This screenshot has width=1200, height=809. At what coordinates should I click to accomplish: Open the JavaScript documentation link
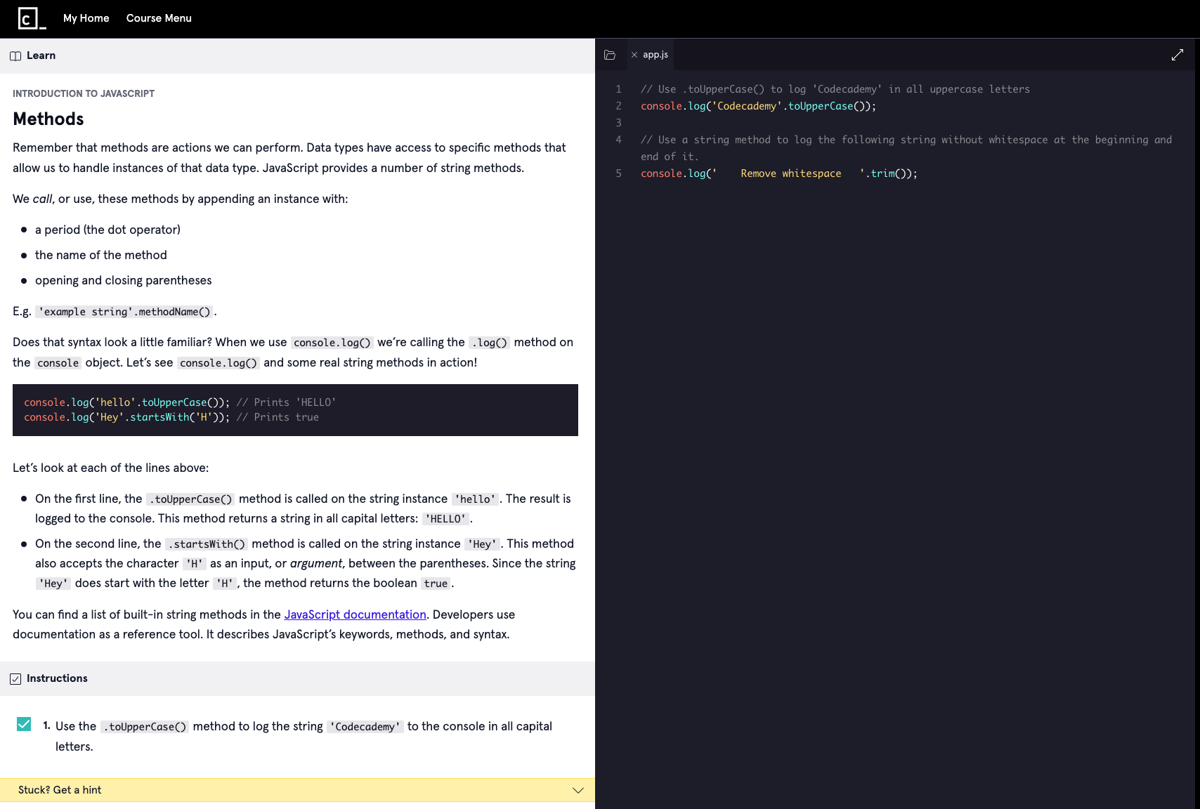(x=355, y=614)
